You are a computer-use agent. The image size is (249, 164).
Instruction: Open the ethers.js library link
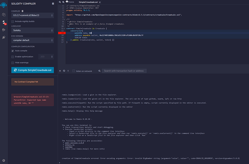(70, 145)
